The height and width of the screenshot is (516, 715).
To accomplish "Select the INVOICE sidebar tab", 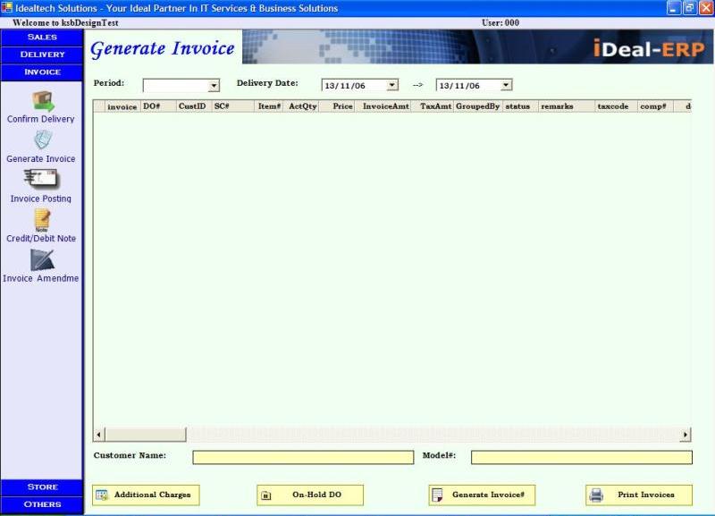I will coord(40,71).
